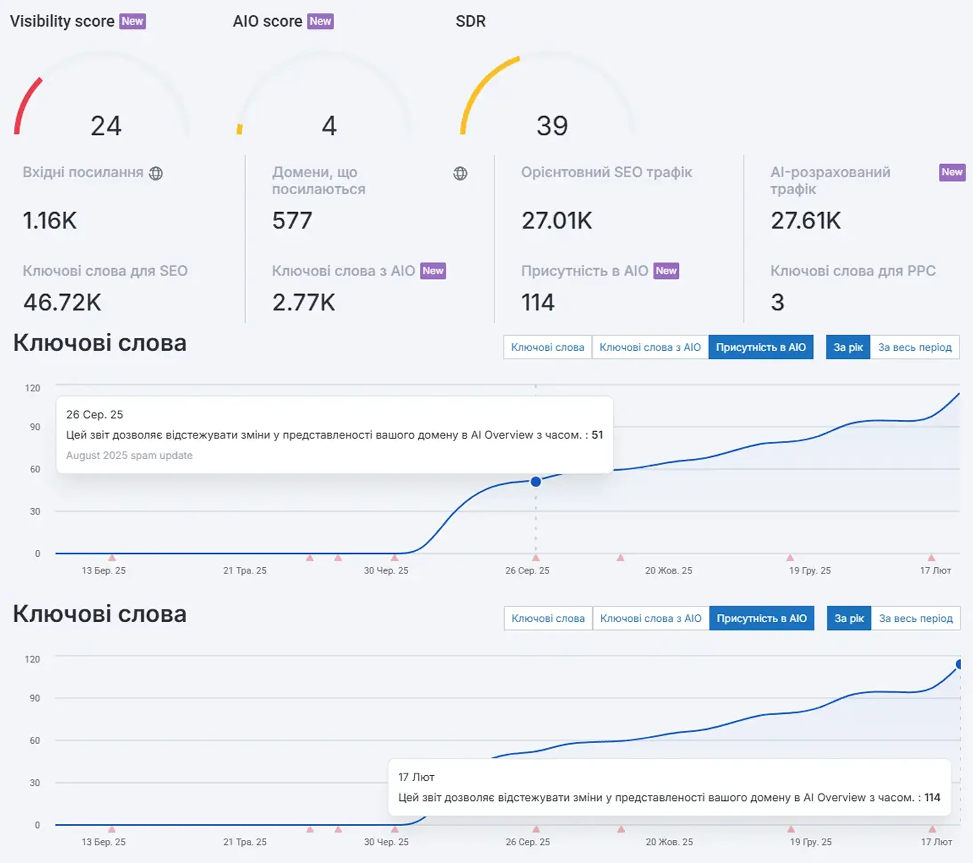The width and height of the screenshot is (973, 863).
Task: Click lower chart update marker above 17 Лют
Action: coord(932,829)
